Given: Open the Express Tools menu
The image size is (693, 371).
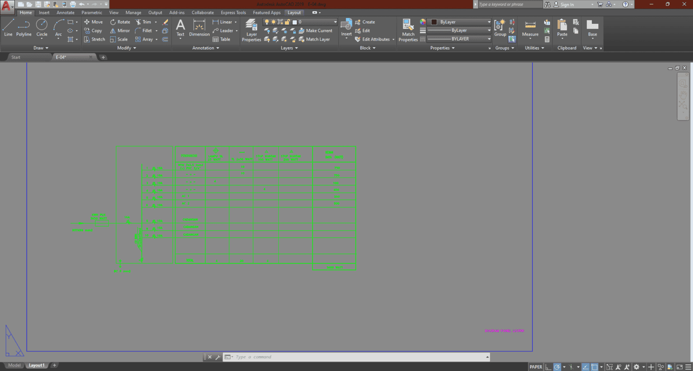Looking at the screenshot, I should click(x=233, y=12).
